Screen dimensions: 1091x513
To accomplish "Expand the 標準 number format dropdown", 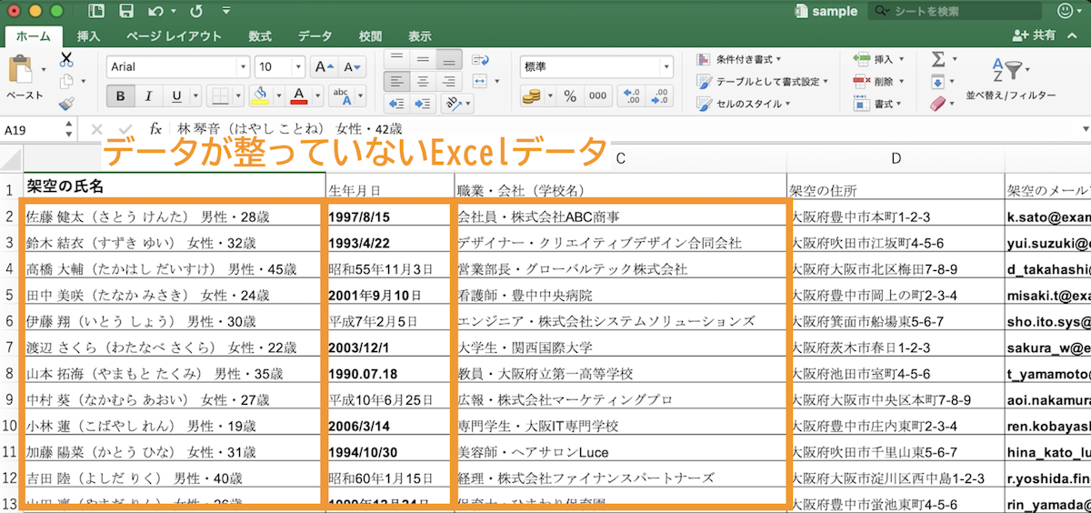I will 596,66.
